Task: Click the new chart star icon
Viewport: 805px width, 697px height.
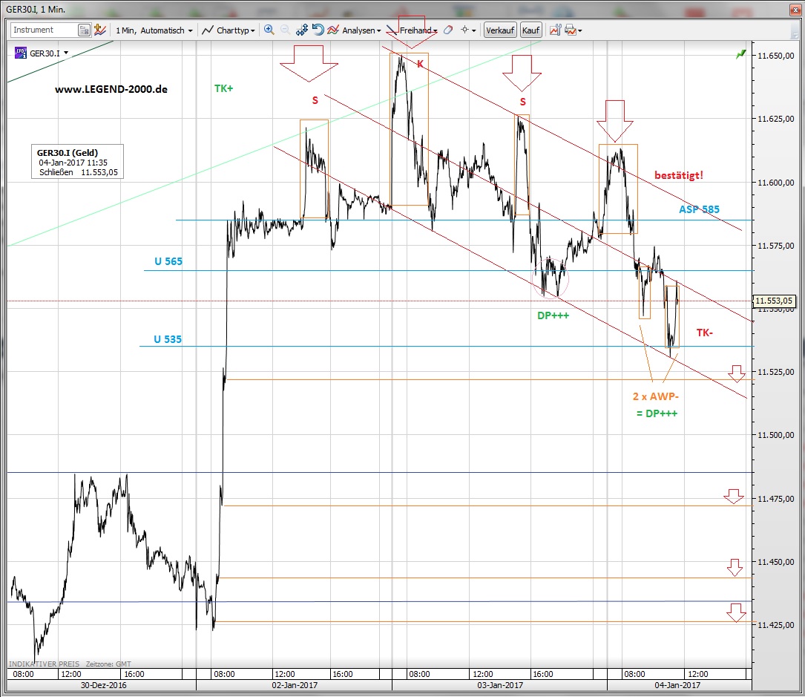Action: tap(101, 30)
